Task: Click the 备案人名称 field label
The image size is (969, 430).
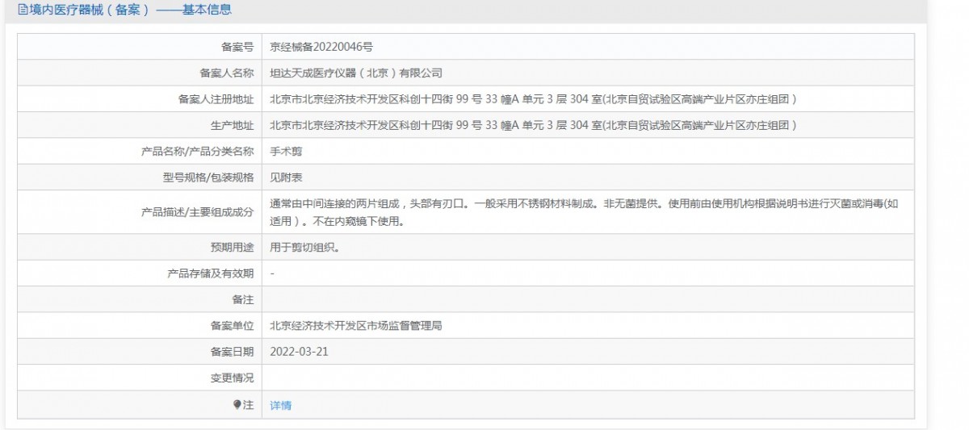Action: pos(227,73)
